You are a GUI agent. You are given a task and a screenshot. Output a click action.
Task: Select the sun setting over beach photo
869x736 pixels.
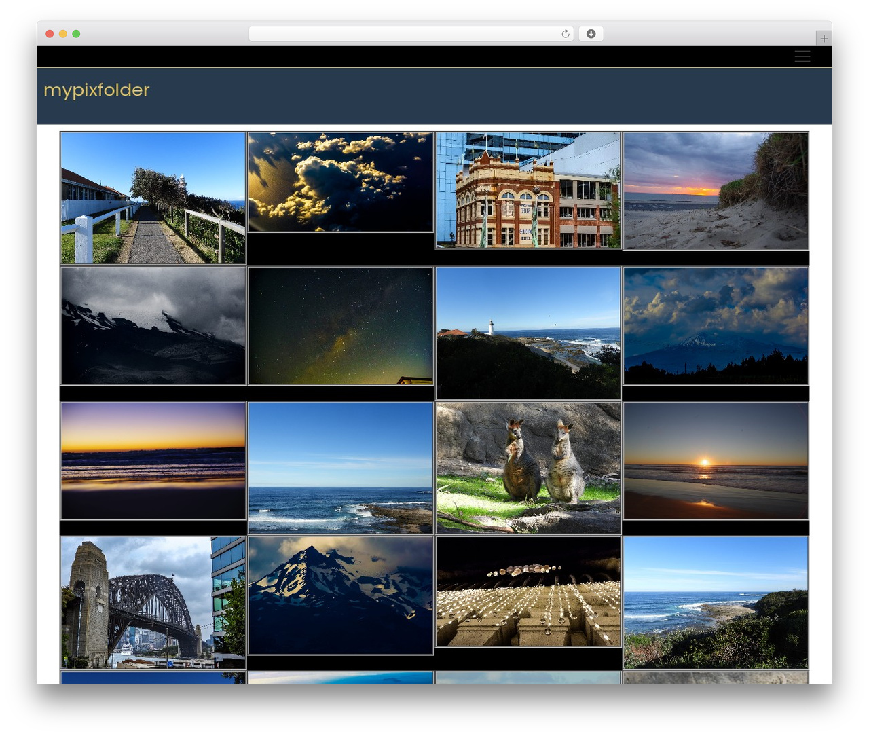(716, 460)
